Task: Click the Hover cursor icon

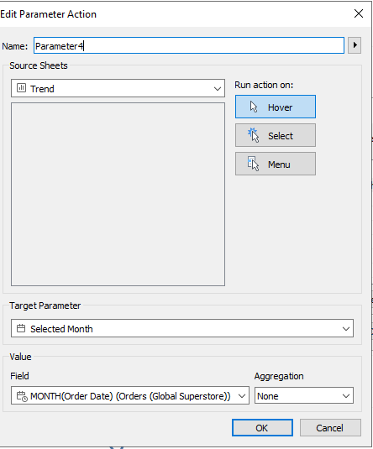Action: pyautogui.click(x=254, y=107)
